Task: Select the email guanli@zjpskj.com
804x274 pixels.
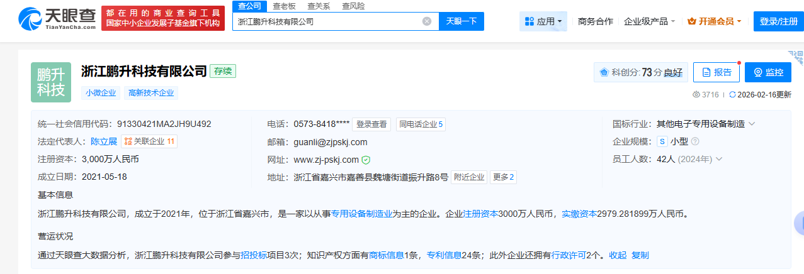Action: pos(331,142)
